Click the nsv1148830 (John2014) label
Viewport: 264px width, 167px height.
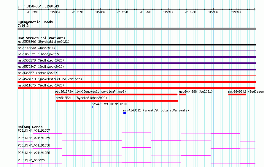pos(36,48)
